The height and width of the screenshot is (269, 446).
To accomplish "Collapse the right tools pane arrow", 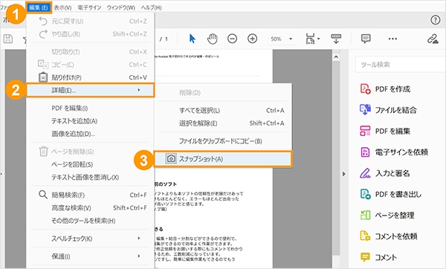I will click(x=344, y=174).
